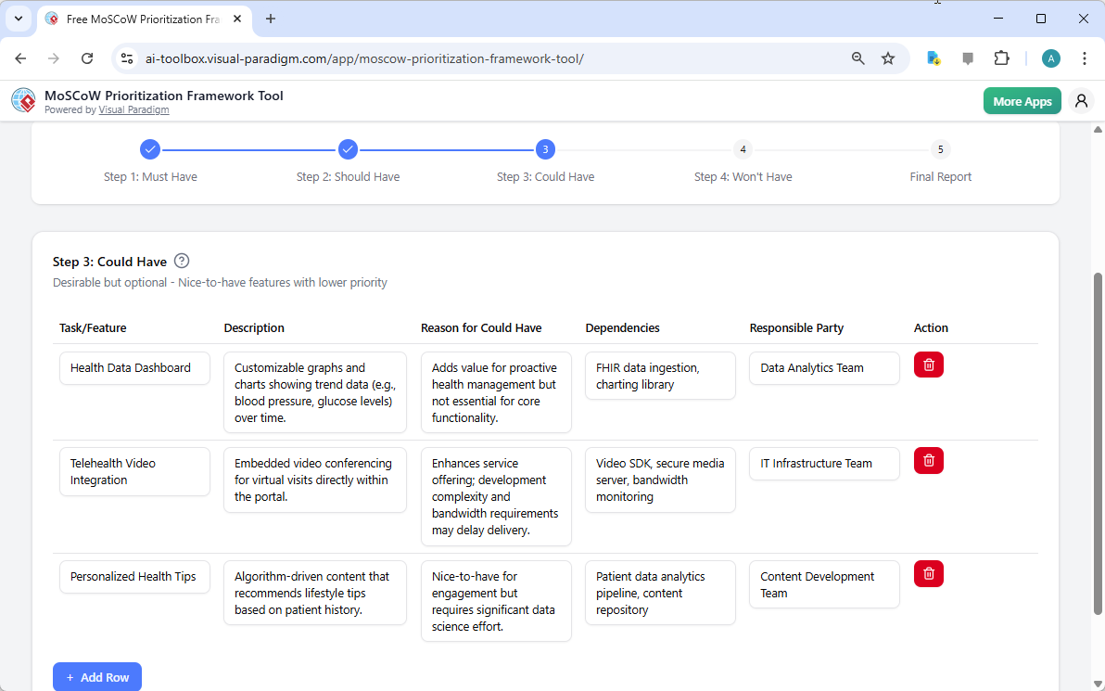The height and width of the screenshot is (691, 1105).
Task: Delete the Telehealth Video Integration row
Action: (x=928, y=460)
